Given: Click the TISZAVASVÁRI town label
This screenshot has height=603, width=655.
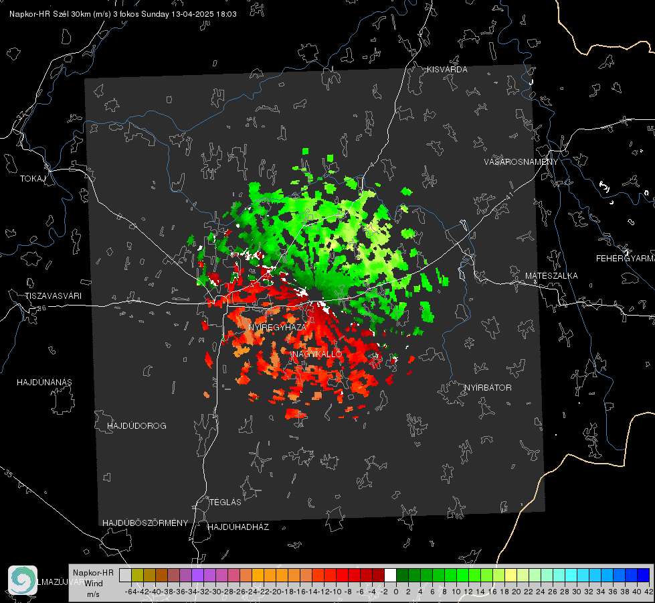Looking at the screenshot, I should [53, 296].
